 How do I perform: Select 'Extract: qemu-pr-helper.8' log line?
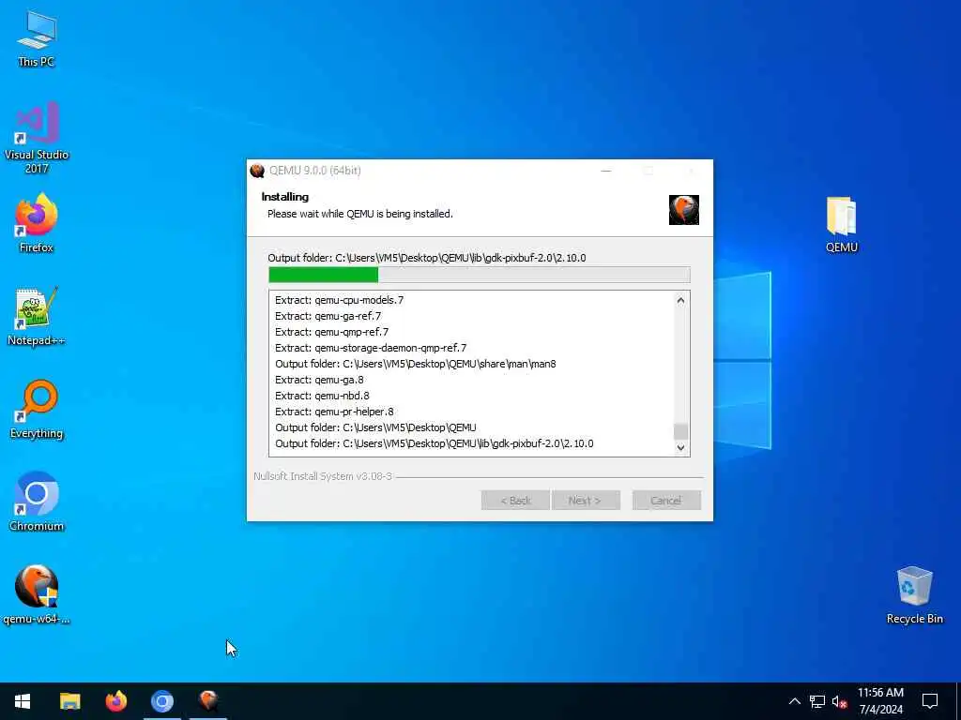tap(334, 412)
